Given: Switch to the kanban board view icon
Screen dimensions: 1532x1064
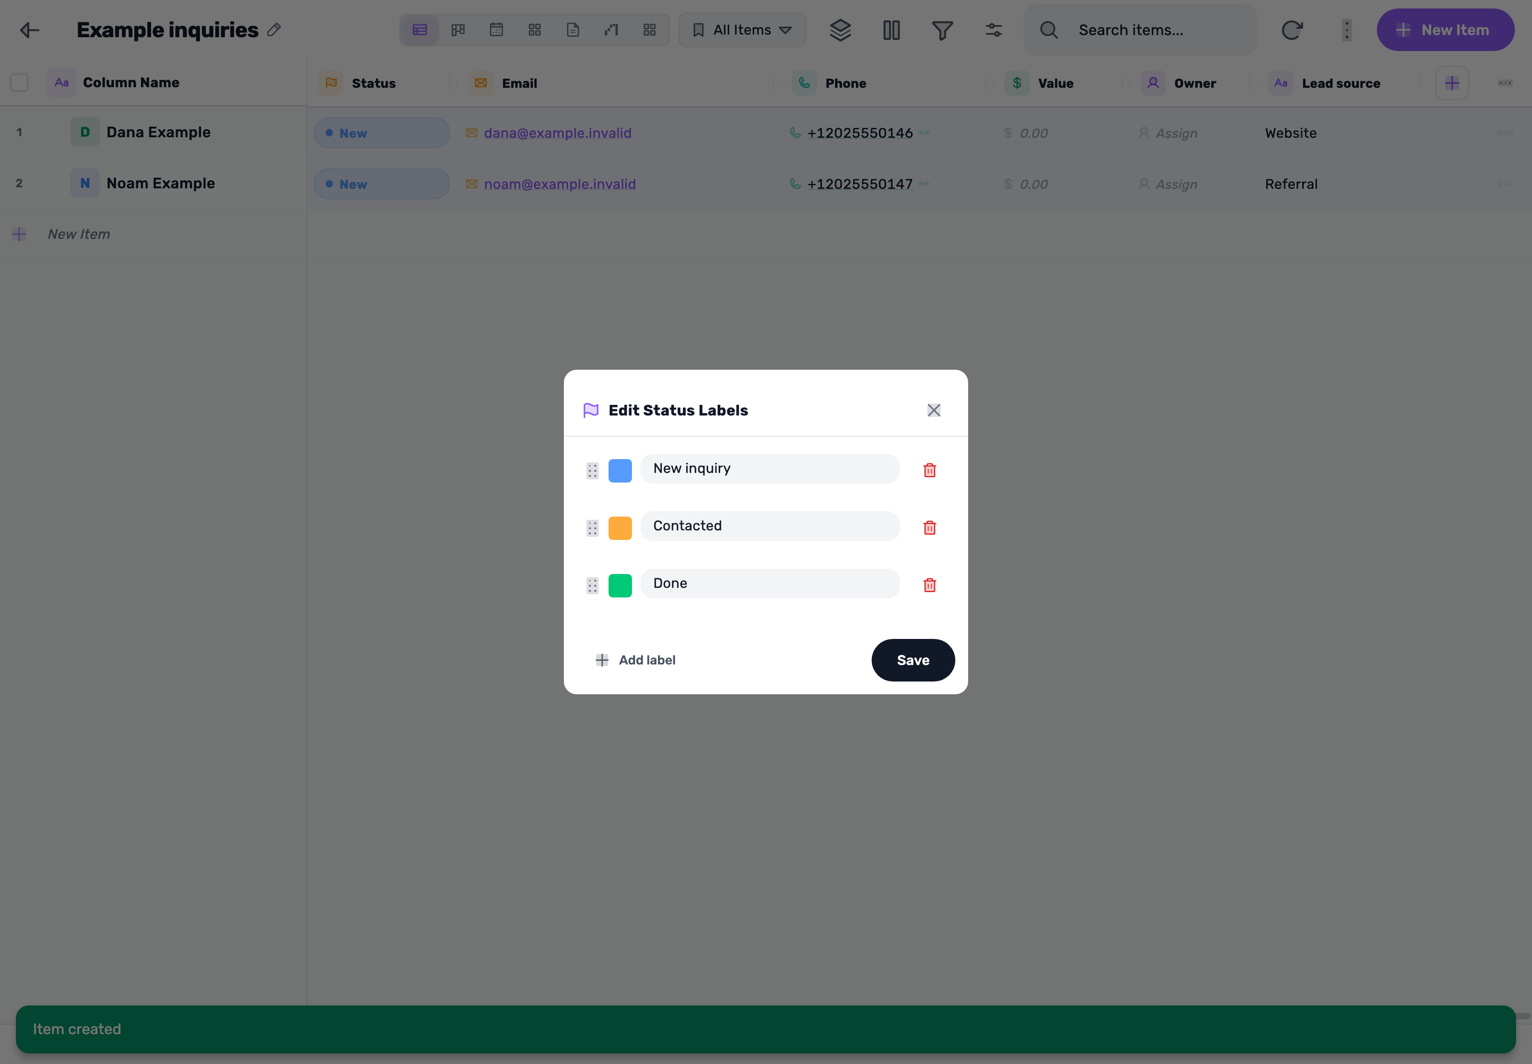Looking at the screenshot, I should 458,30.
